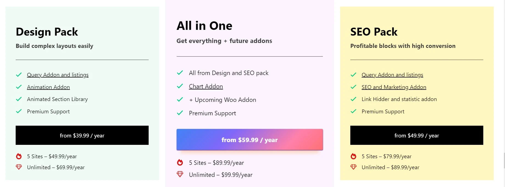
Task: Click the diamond icon beside Unlimited $69.99/year
Action: point(19,167)
